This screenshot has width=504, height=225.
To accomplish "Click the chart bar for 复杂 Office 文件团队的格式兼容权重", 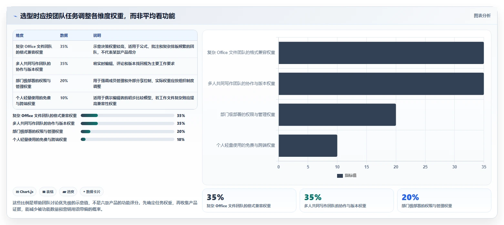I will (381, 53).
